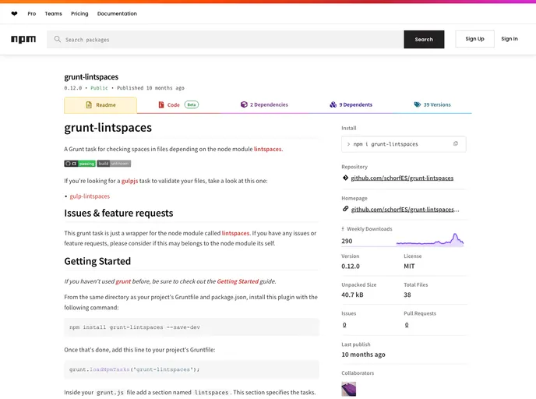Click the Total Files value 38
This screenshot has width=536, height=399.
click(x=407, y=295)
